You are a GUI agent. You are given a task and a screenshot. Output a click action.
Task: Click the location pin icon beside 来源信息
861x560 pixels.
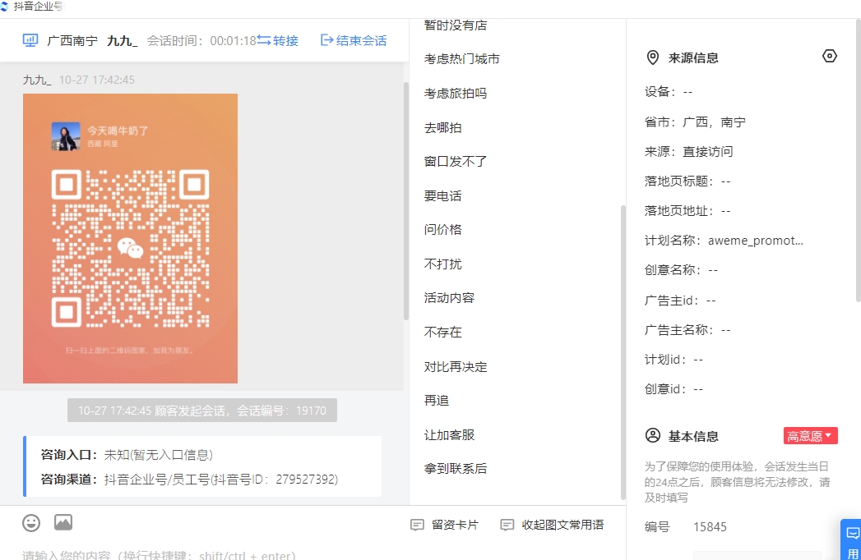[x=653, y=57]
